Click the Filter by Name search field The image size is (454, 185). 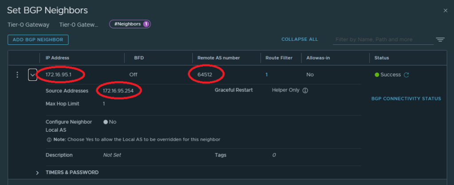383,40
